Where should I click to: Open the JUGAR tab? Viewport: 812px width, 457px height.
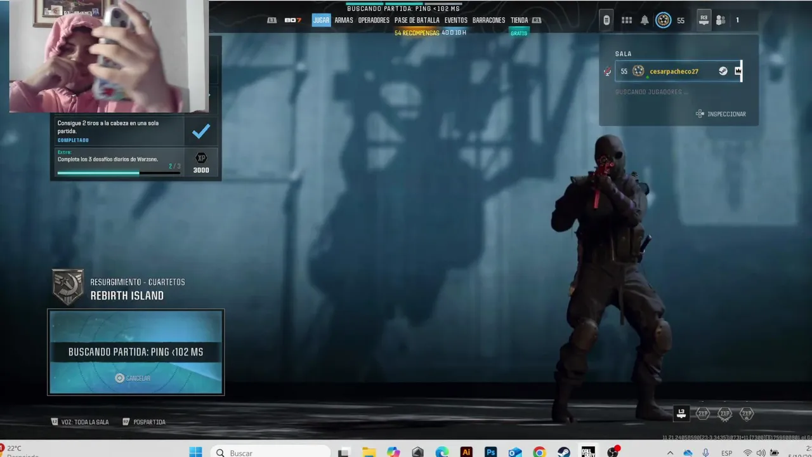click(x=321, y=20)
